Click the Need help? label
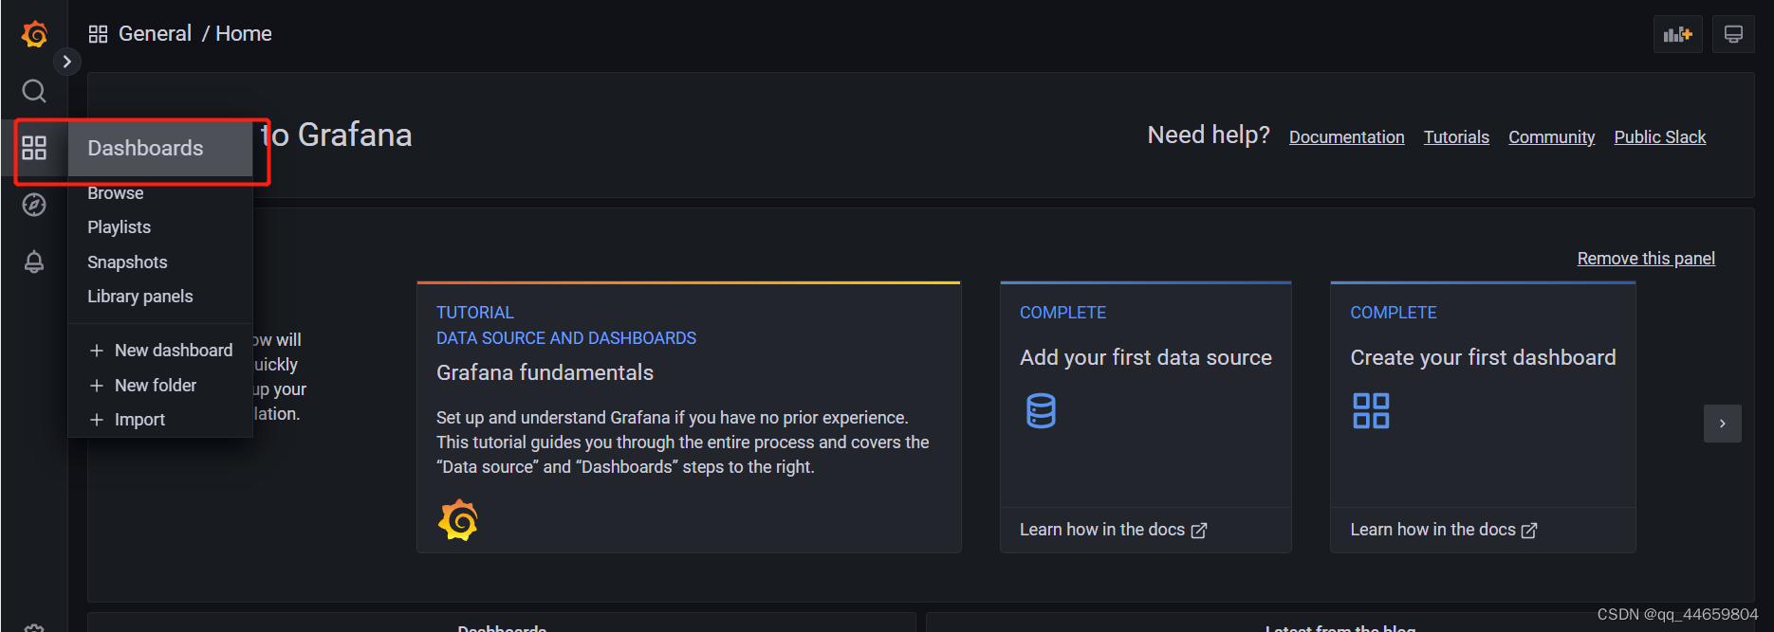Screen dimensions: 1774x632 [x=1209, y=135]
